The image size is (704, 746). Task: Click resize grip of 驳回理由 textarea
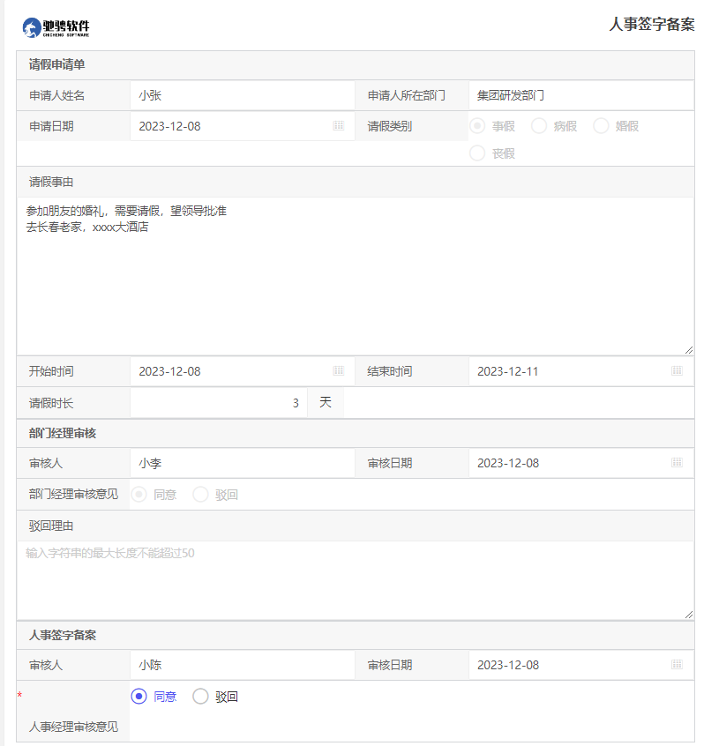point(688,614)
